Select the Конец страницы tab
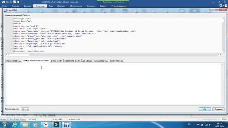 [x=101, y=61]
